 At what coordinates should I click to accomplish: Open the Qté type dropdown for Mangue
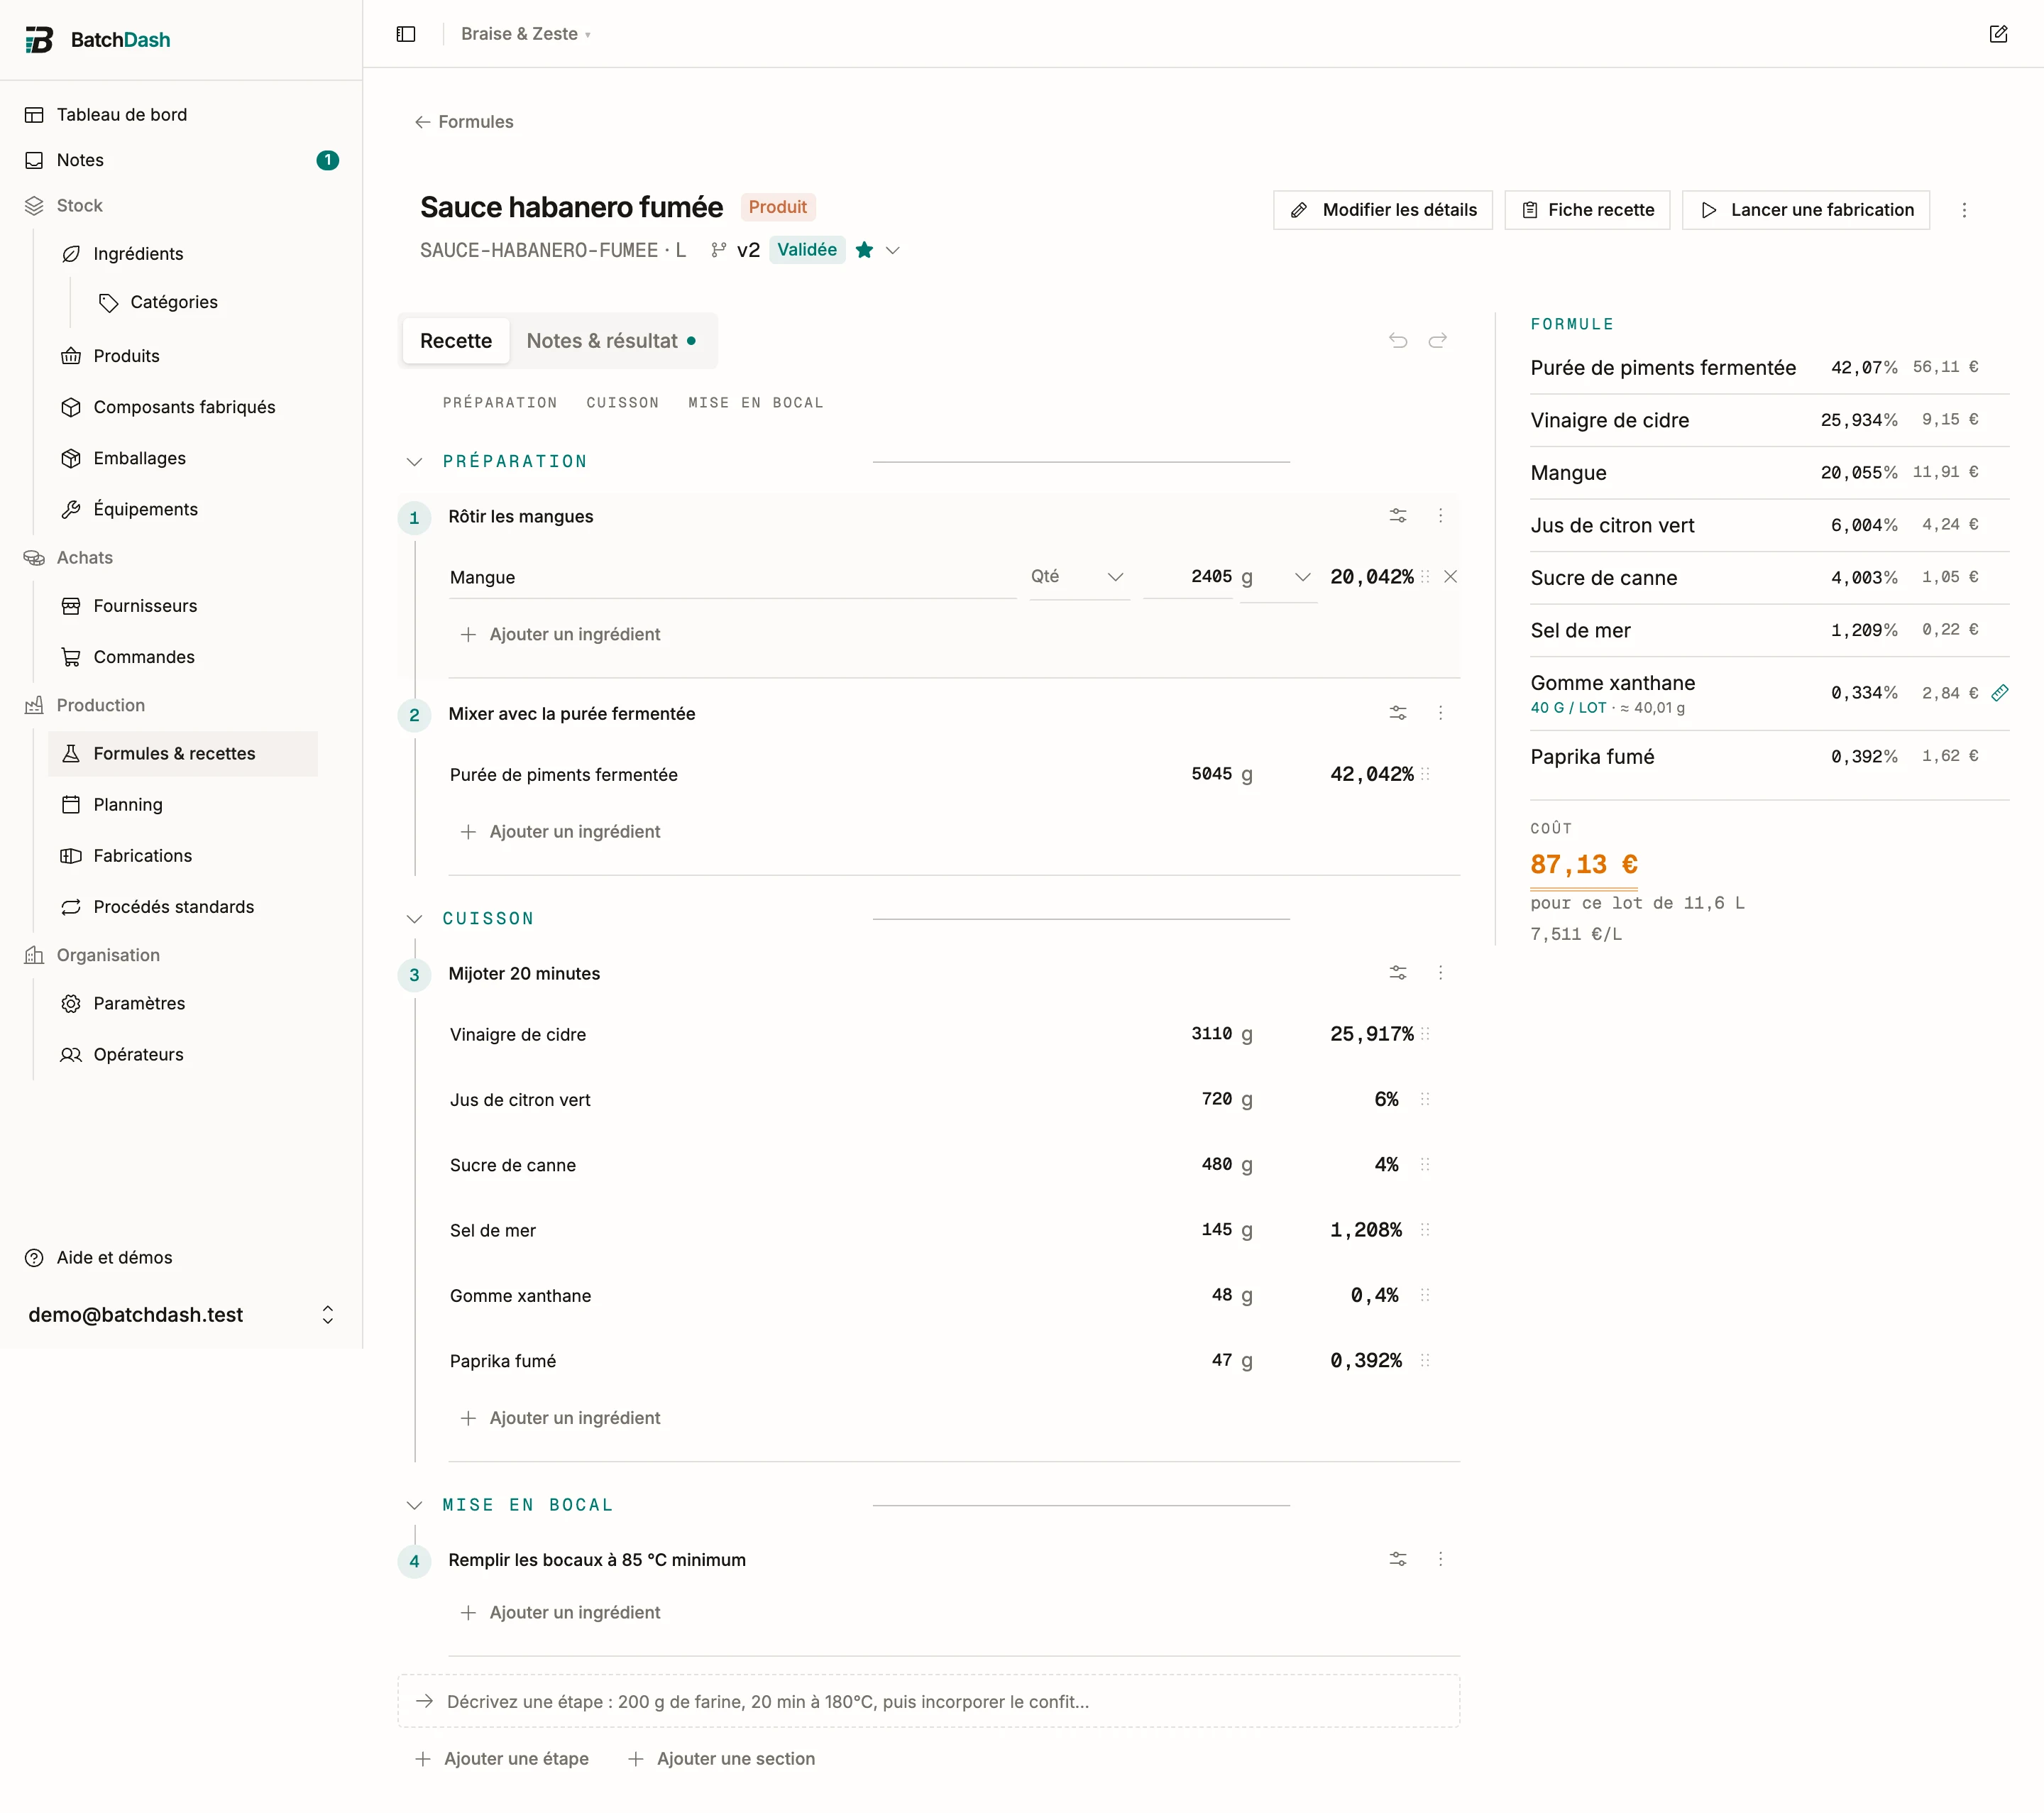coord(1079,577)
